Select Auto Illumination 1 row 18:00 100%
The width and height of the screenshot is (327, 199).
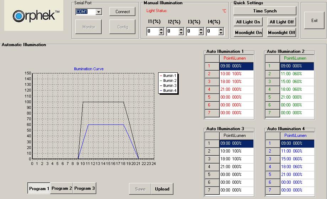click(x=236, y=82)
